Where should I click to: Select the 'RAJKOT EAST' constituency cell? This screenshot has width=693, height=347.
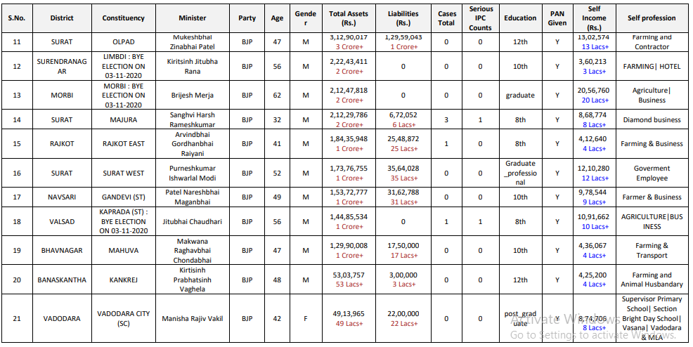click(124, 143)
